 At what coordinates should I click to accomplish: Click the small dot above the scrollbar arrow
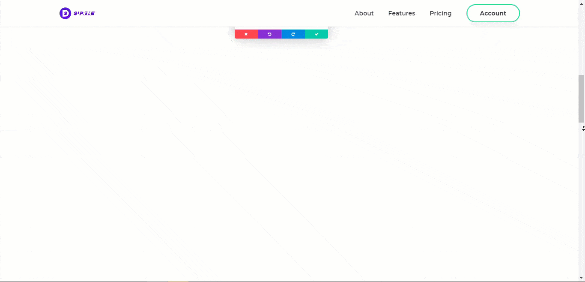pyautogui.click(x=583, y=126)
